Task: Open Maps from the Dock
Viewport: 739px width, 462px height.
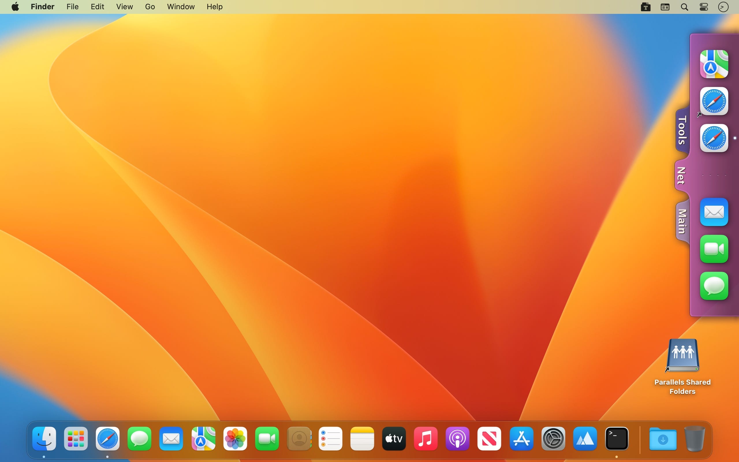Action: coord(204,439)
